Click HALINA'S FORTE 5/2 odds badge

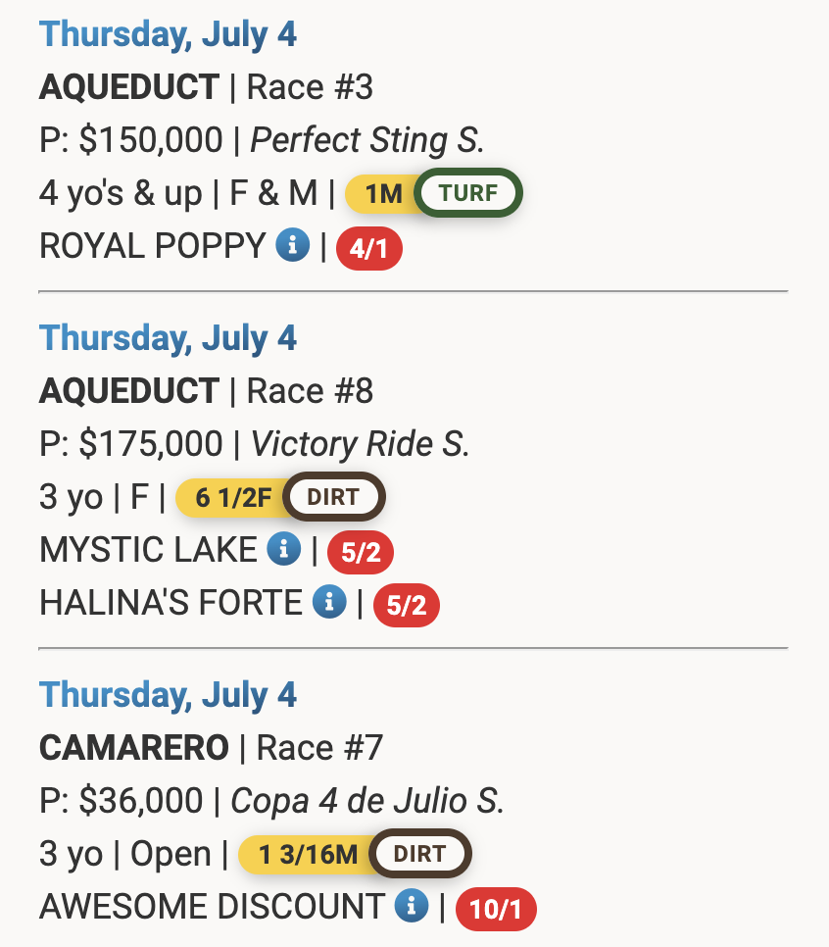click(x=406, y=606)
